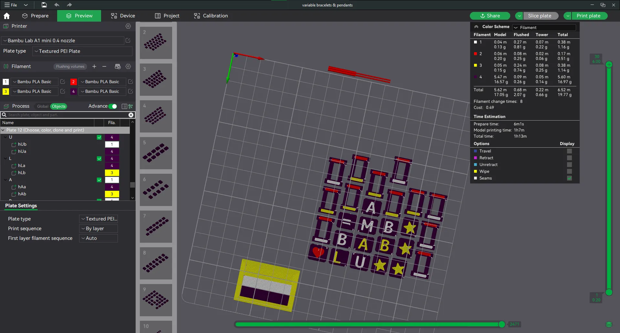Click the Print plate button

point(589,16)
